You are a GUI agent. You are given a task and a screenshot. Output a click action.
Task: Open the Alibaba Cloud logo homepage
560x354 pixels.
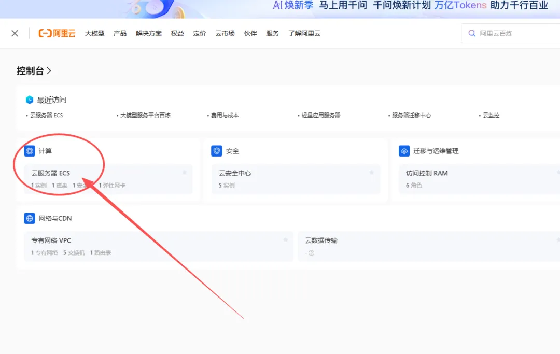pyautogui.click(x=57, y=33)
